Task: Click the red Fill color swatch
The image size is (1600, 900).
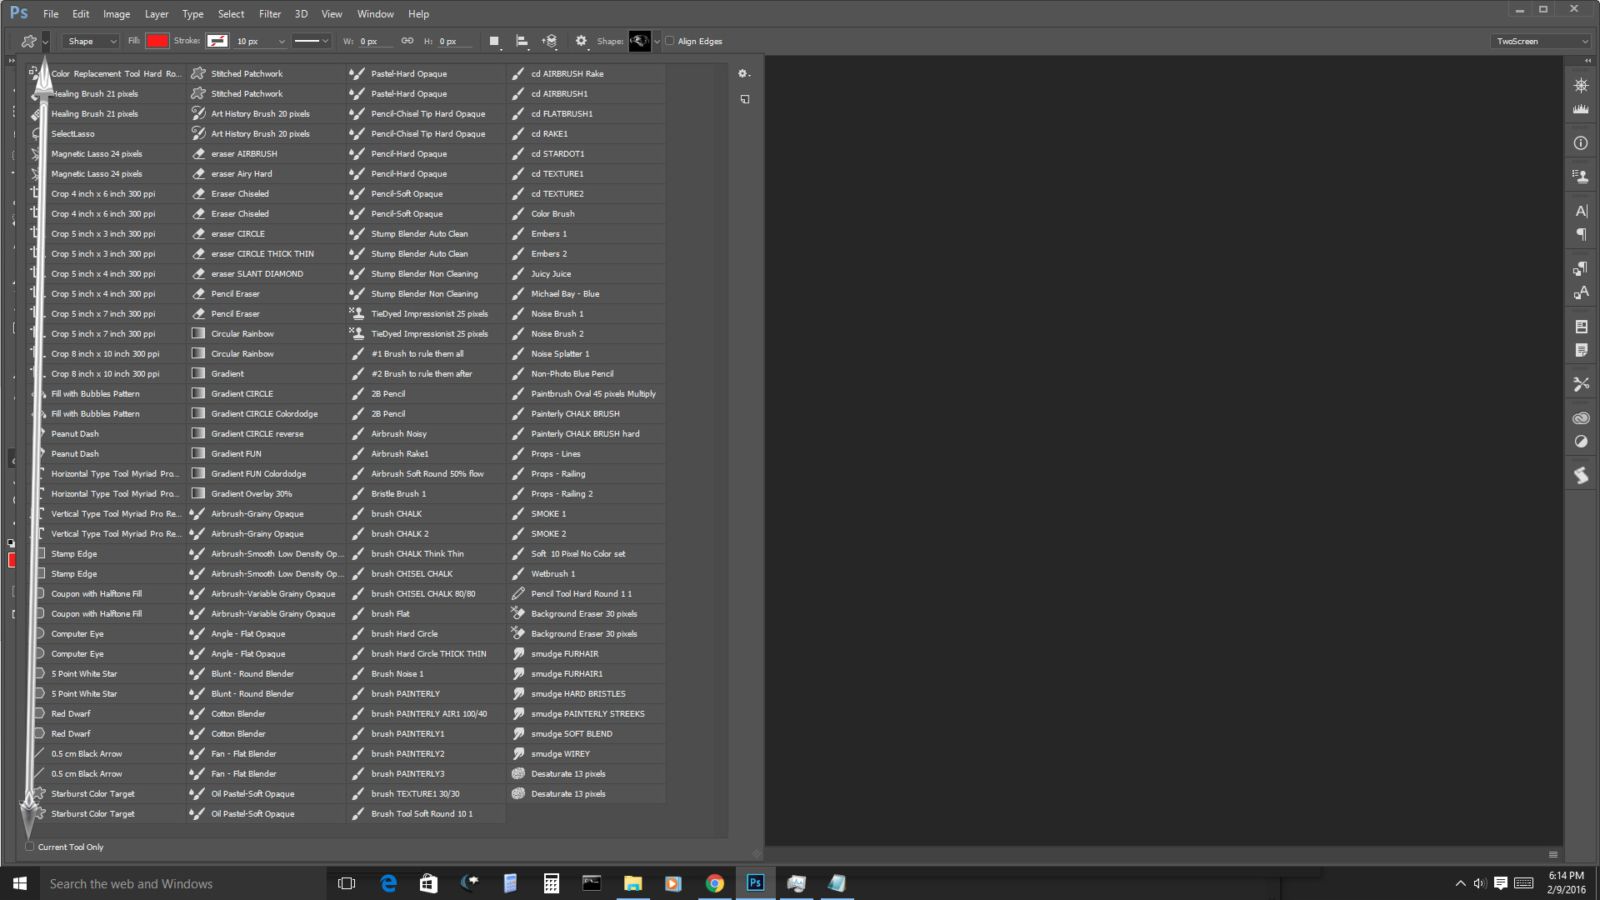Action: (156, 41)
